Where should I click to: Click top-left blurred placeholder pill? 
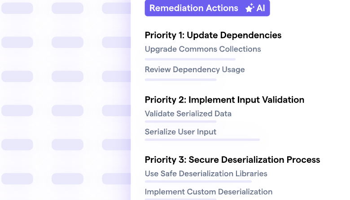(x=17, y=8)
